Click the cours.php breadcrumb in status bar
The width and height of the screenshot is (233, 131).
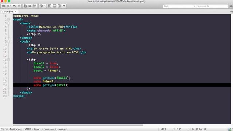[62, 129]
